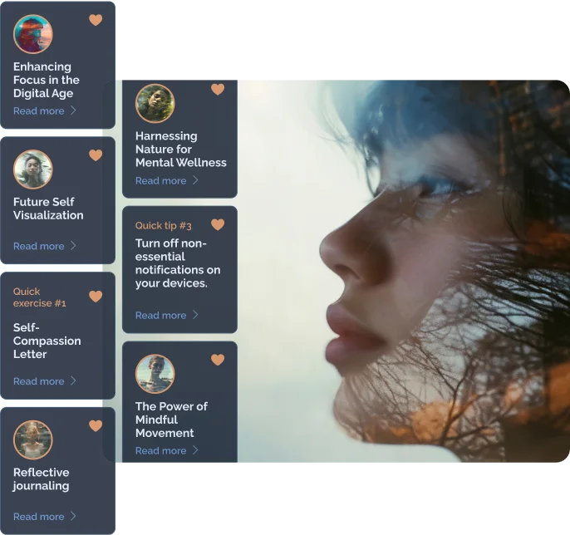Favorite The Power of Mindful Movement card
This screenshot has width=570, height=535.
[x=218, y=360]
